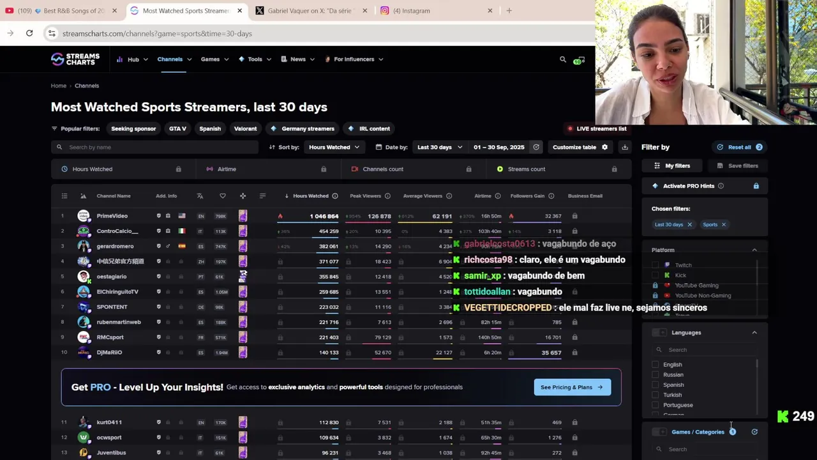Toggle the Languages include/exclude switch
Viewport: 817px width, 460px height.
coord(659,333)
